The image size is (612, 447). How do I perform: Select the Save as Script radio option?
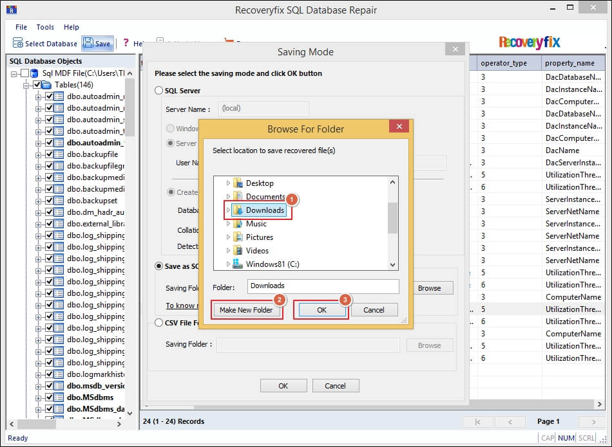pyautogui.click(x=158, y=266)
